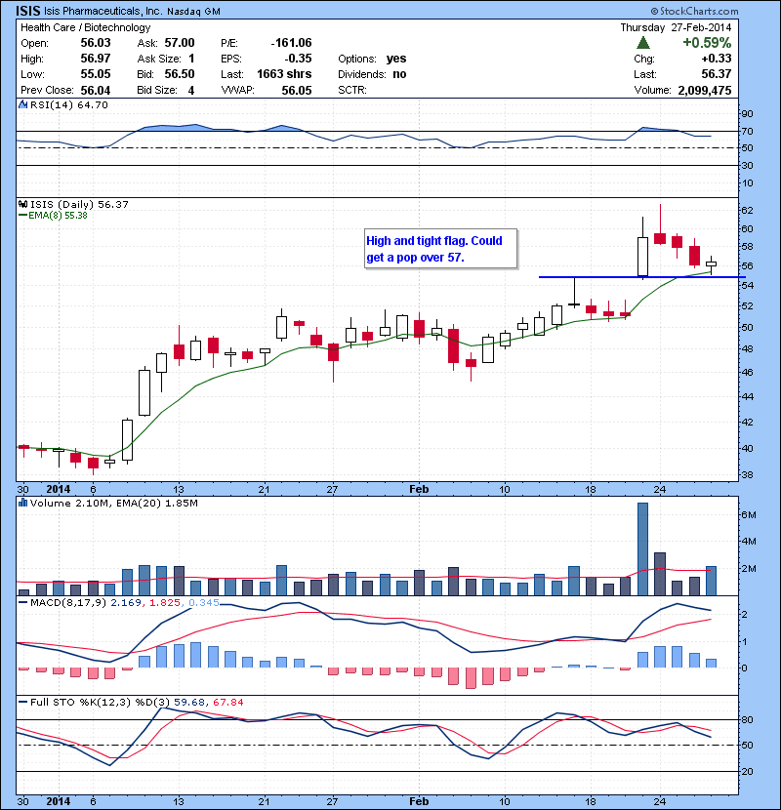Image resolution: width=781 pixels, height=810 pixels.
Task: Click the Options 'yes' value
Action: 396,59
